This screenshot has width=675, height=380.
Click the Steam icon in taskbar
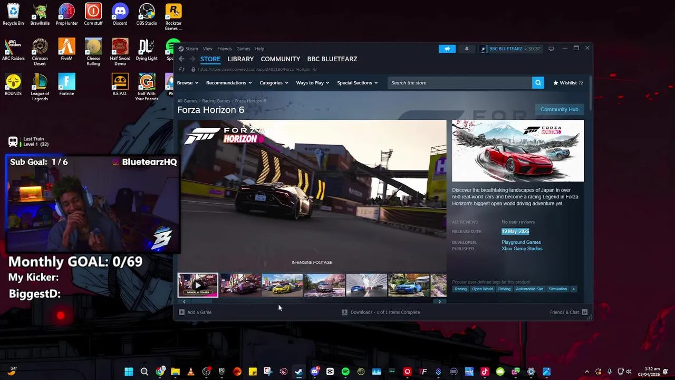coord(299,372)
